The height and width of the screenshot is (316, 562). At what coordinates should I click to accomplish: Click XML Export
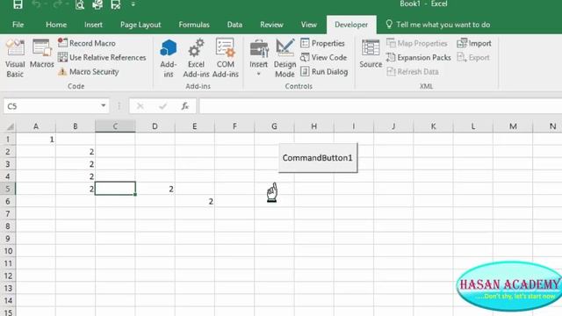pyautogui.click(x=473, y=57)
